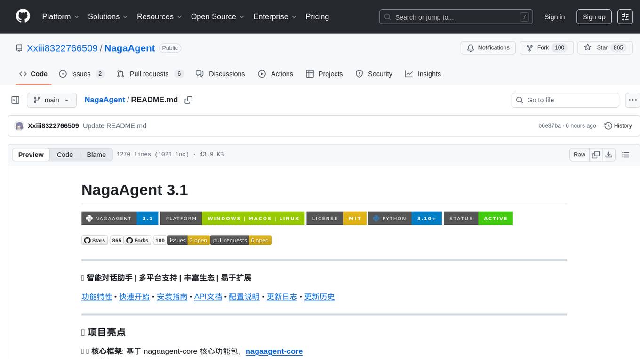Jump to the 配置说明 link
640x359 pixels.
(x=244, y=297)
